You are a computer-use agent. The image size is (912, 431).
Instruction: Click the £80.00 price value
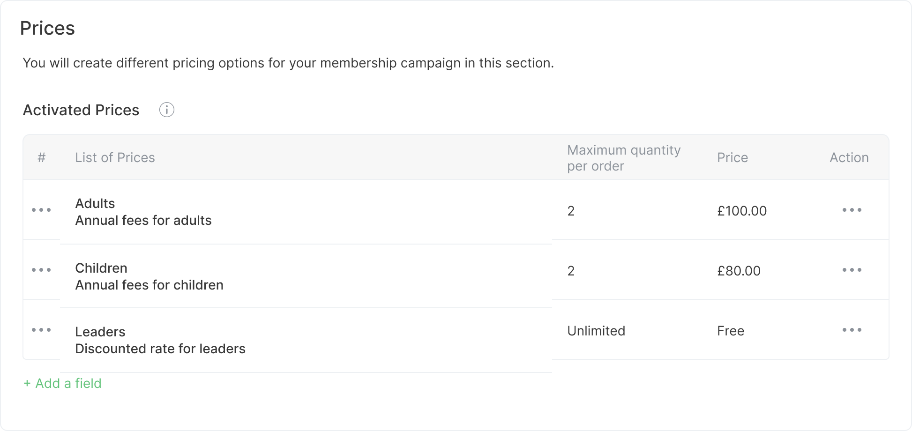point(739,271)
